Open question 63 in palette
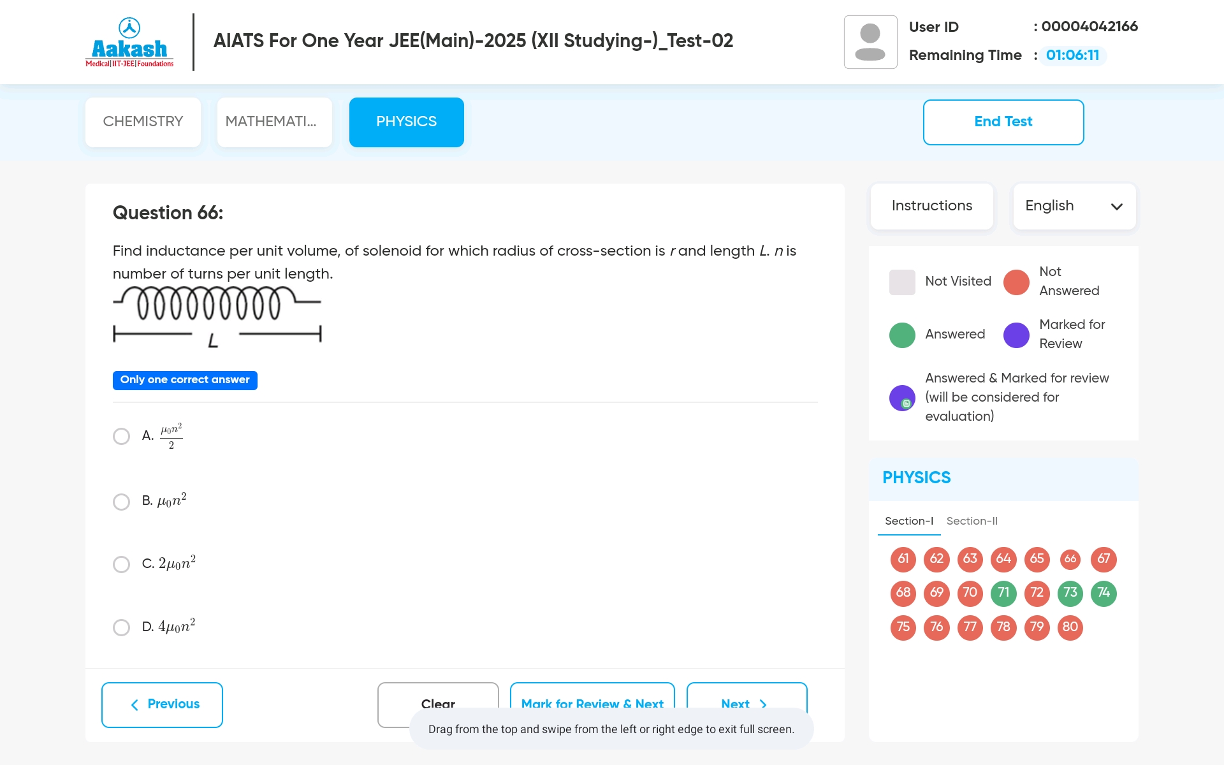The height and width of the screenshot is (765, 1224). click(970, 559)
